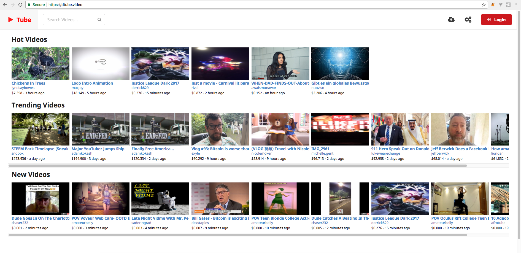Open channel dexstaples

click(200, 223)
